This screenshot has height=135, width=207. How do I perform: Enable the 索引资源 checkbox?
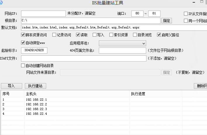111,35
